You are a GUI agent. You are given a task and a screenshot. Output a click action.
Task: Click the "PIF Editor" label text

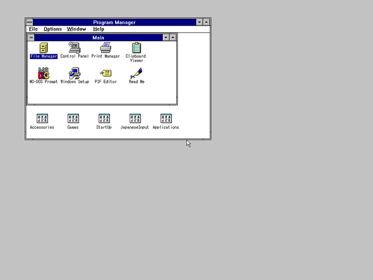pyautogui.click(x=106, y=82)
